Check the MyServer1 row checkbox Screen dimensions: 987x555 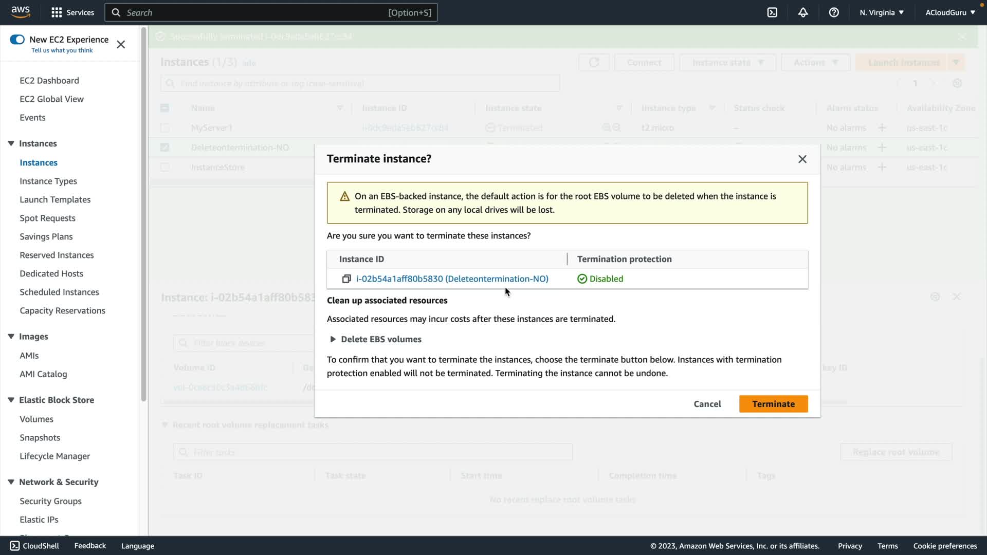(164, 128)
